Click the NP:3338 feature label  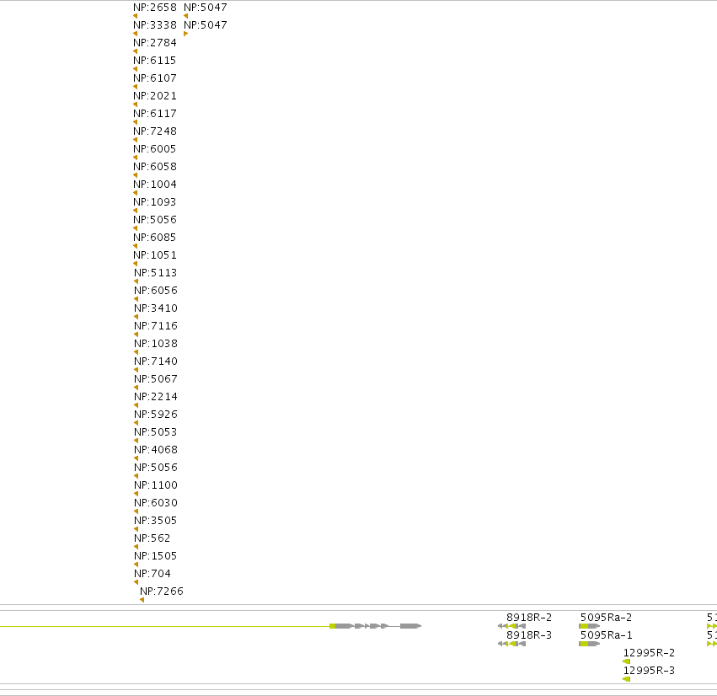[x=154, y=25]
